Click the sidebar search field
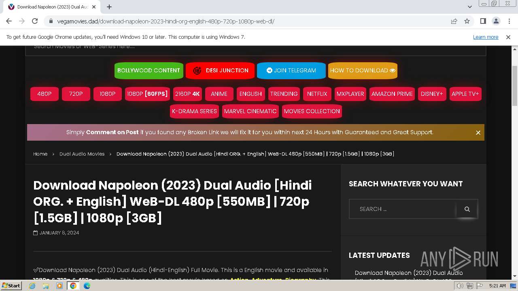This screenshot has height=291, width=518. (x=403, y=209)
